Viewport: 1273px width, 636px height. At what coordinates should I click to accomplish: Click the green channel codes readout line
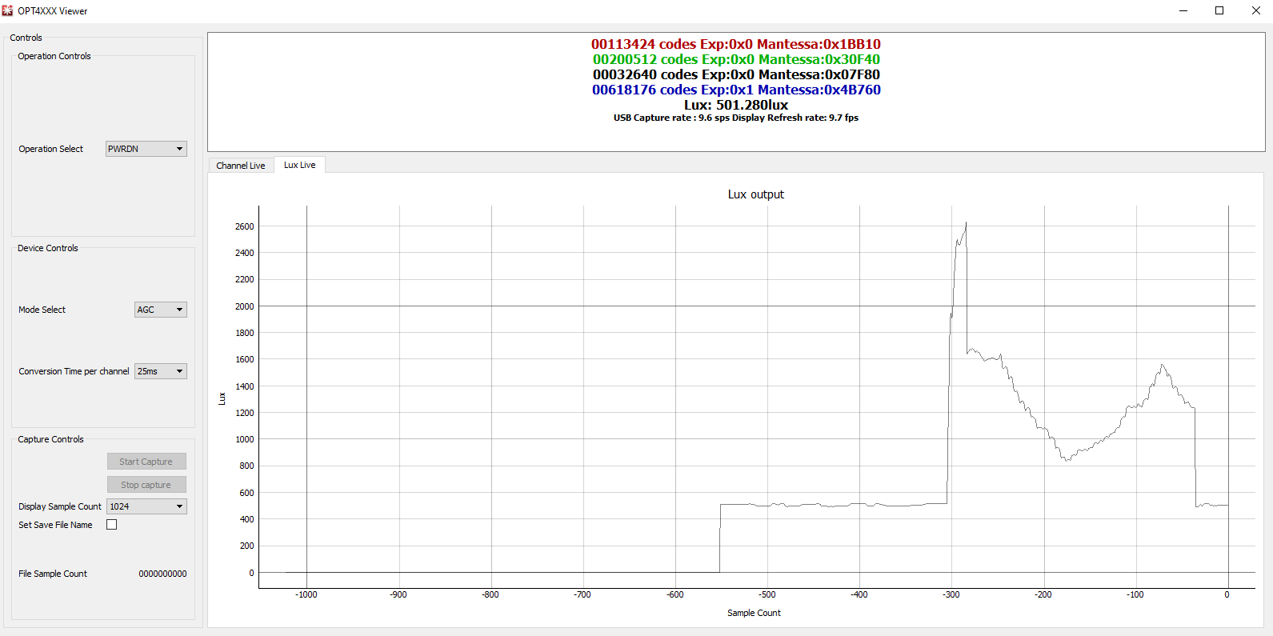click(735, 60)
